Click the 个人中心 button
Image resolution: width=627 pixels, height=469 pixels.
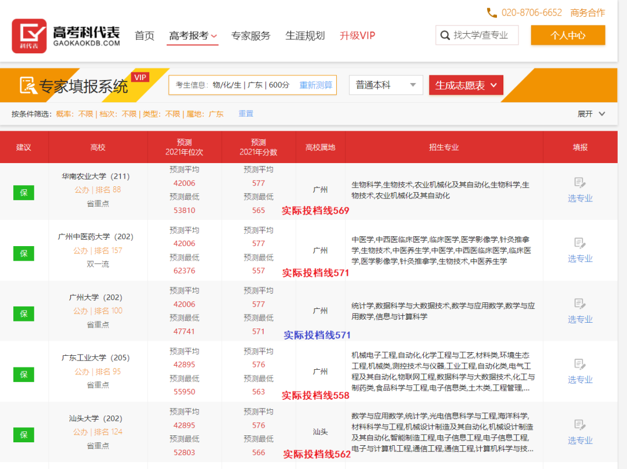coord(568,35)
